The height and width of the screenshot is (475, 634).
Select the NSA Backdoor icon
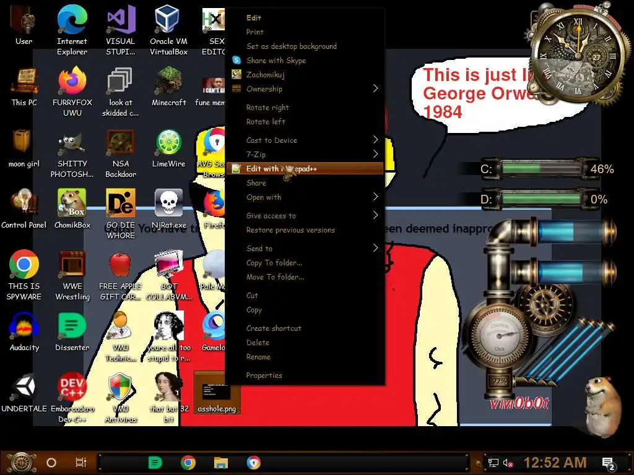(121, 153)
